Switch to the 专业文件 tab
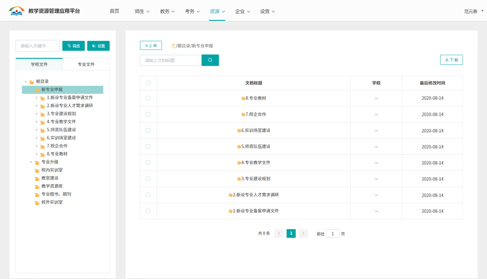Viewport: 487px width, 279px height. click(86, 64)
